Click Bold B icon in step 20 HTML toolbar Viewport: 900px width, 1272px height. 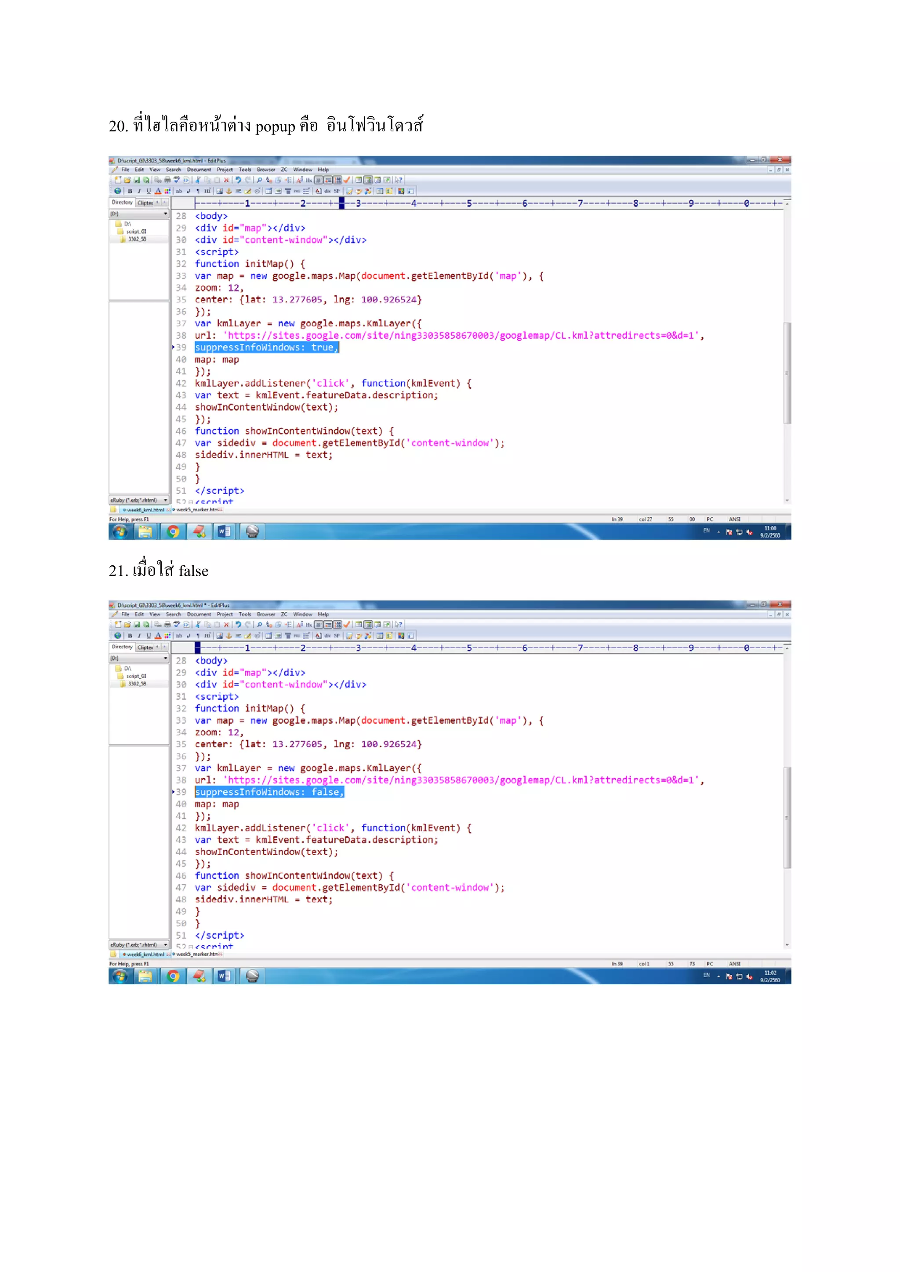(130, 191)
